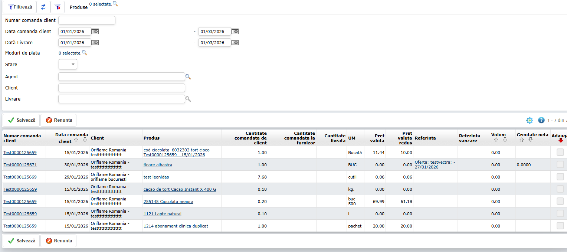Check the Adauga box for floare albastra

(x=560, y=164)
